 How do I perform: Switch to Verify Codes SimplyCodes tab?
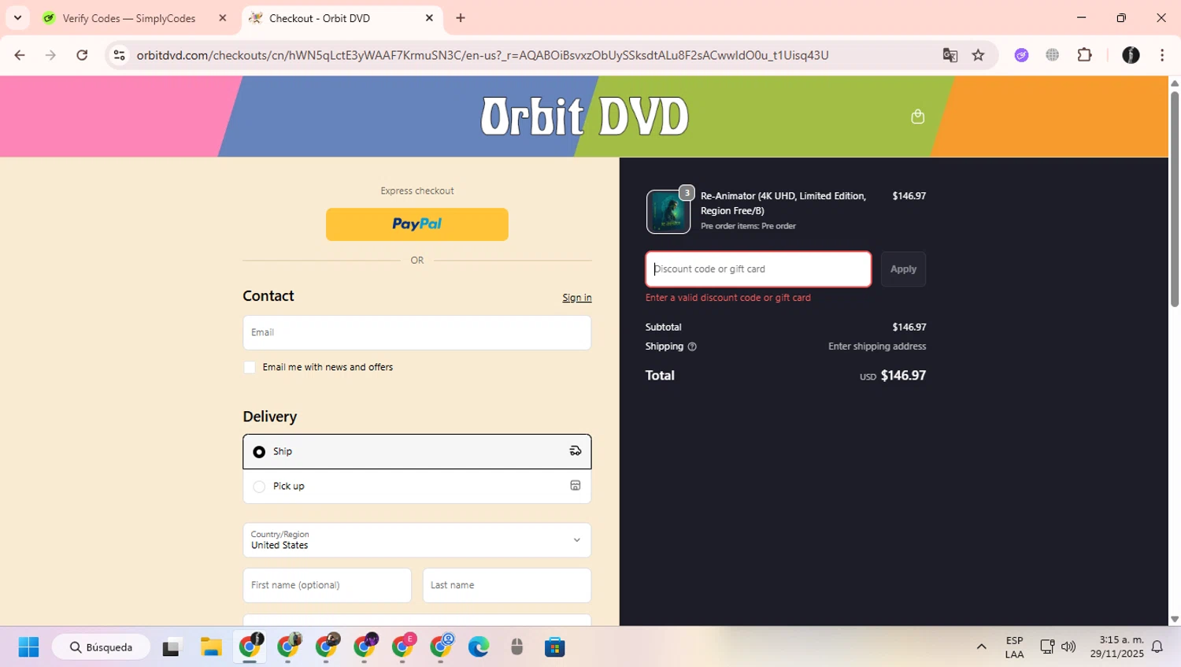pyautogui.click(x=129, y=18)
